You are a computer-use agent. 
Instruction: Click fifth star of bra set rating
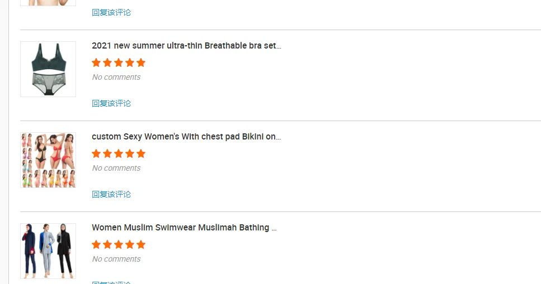[141, 62]
